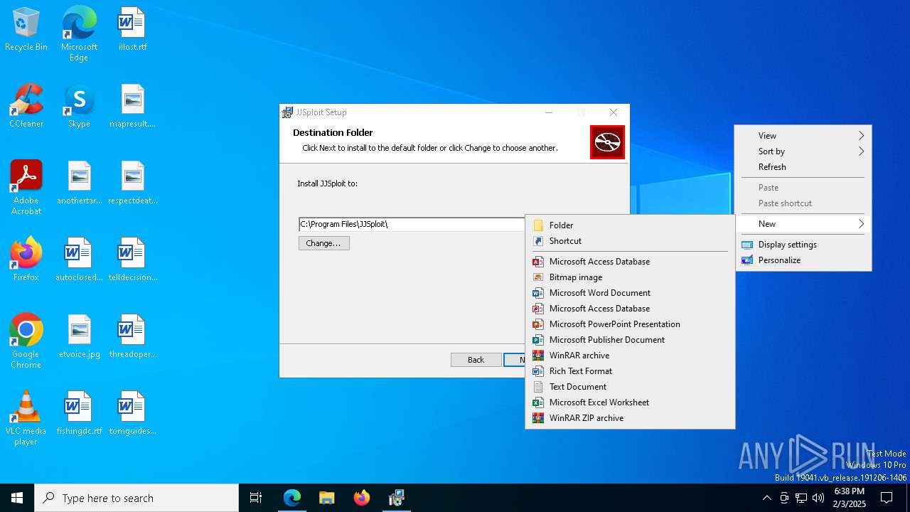The image size is (910, 512).
Task: Select the respectdeat image file
Action: point(132,183)
